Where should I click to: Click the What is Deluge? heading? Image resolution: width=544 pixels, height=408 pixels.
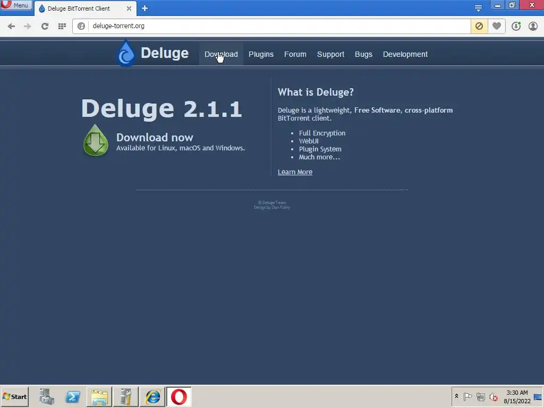316,92
